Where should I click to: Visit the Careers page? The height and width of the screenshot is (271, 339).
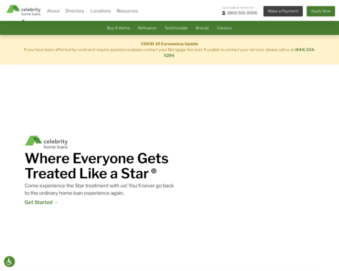pyautogui.click(x=224, y=28)
